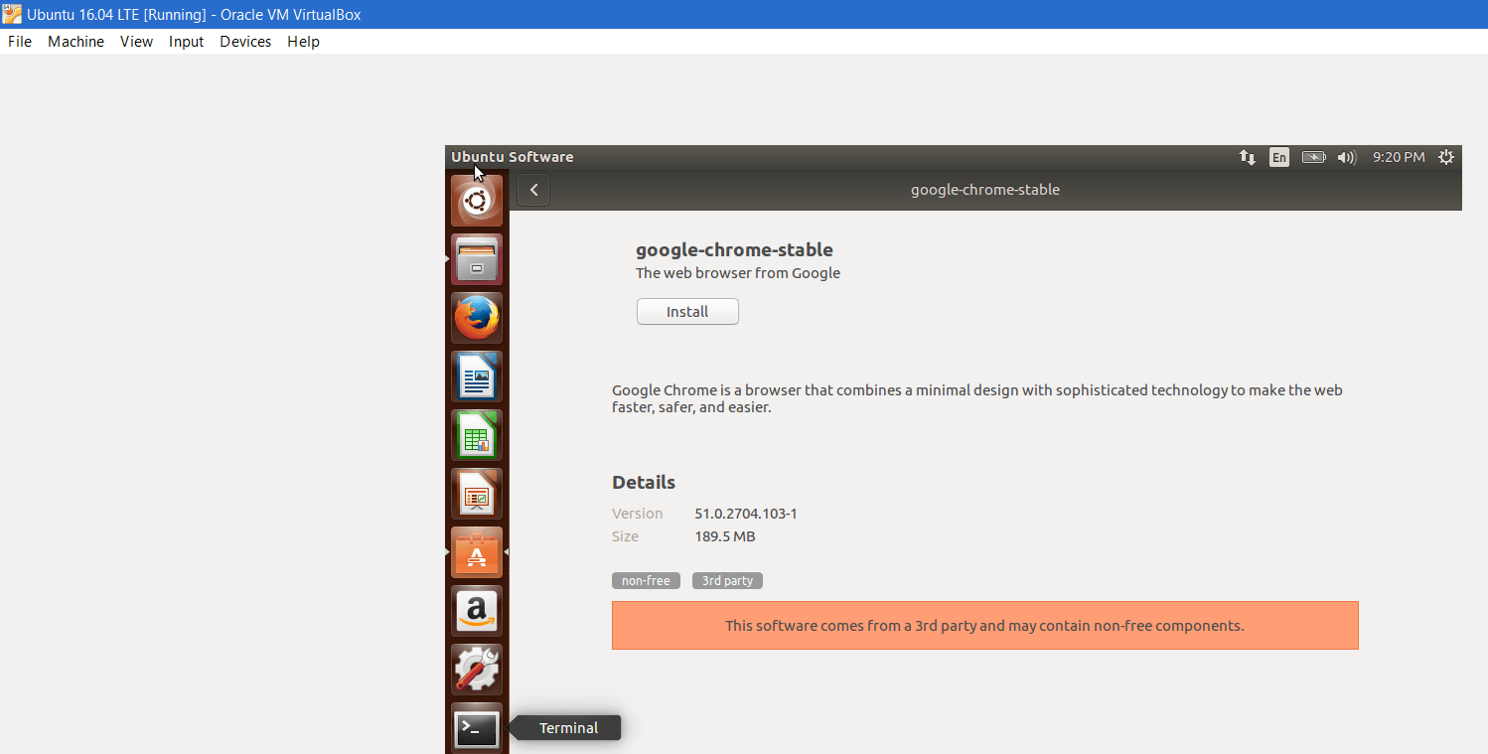Click the Google Chrome description paragraph
The width and height of the screenshot is (1488, 754).
(977, 398)
